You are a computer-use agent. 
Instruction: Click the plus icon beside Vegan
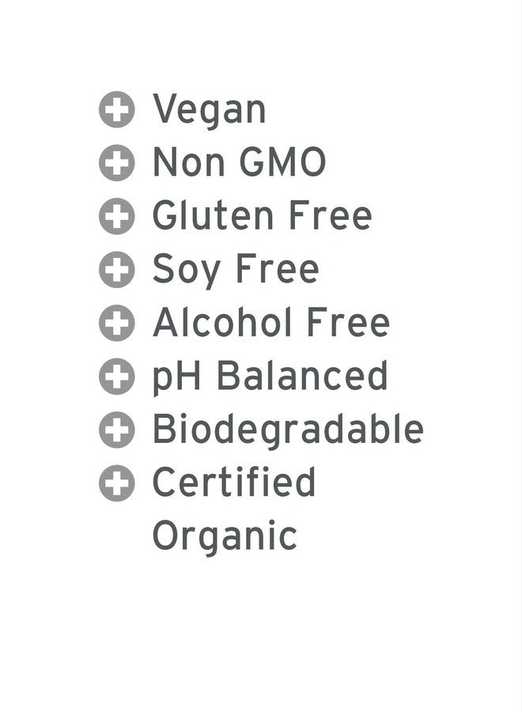(116, 110)
